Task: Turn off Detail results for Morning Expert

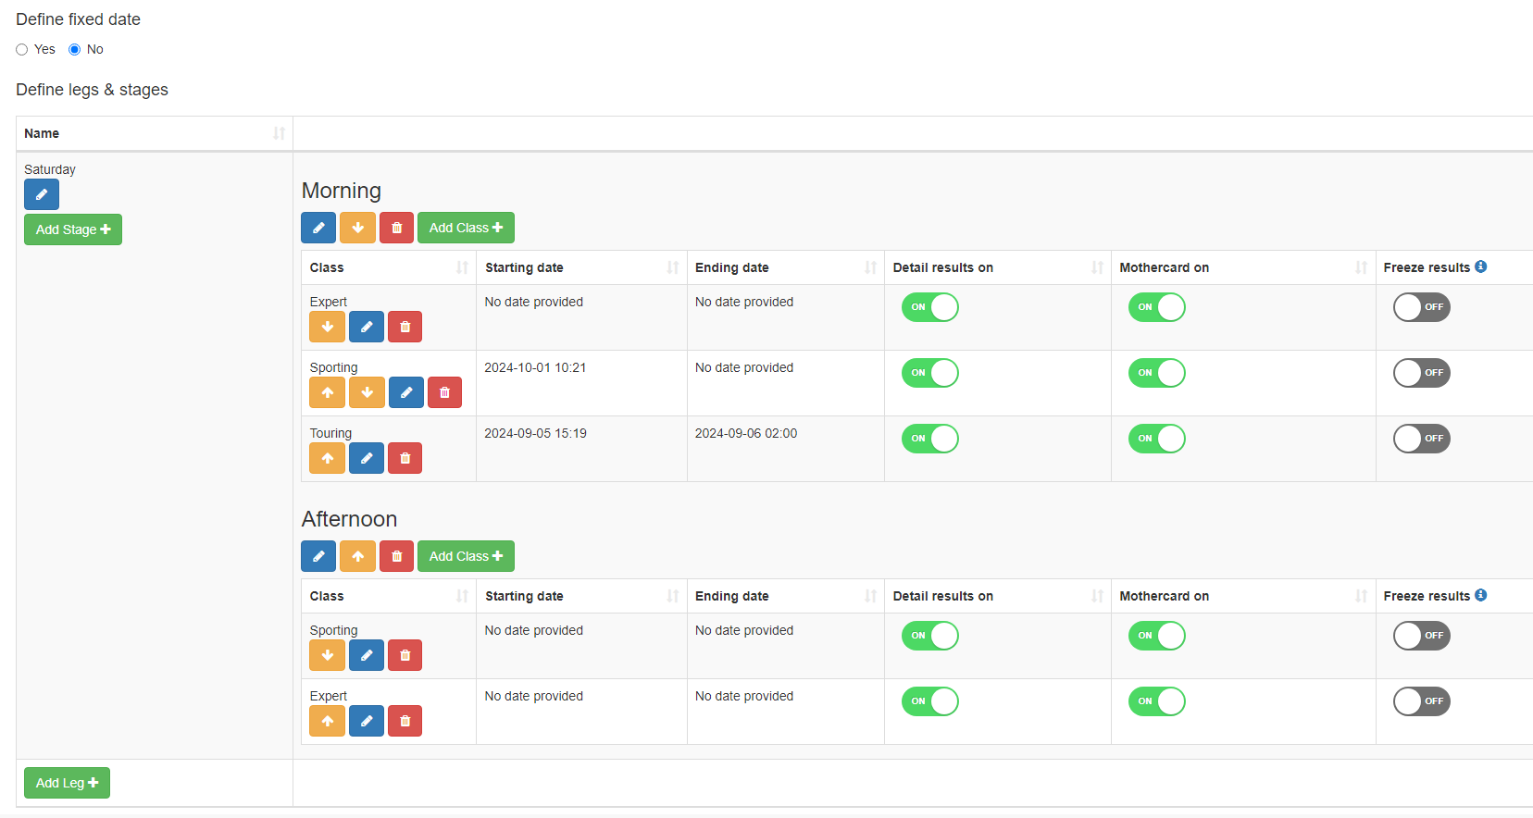Action: 929,307
